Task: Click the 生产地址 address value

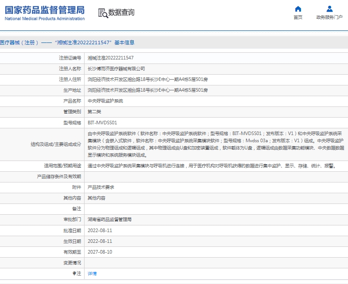Action: (x=148, y=90)
